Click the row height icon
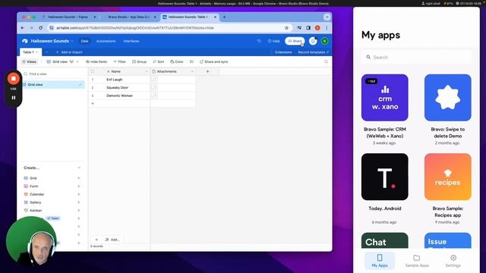Image resolution: width=486 pixels, height=273 pixels. (191, 61)
